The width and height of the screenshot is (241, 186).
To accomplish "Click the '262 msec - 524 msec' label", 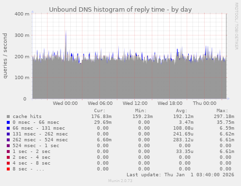I will (40, 140).
